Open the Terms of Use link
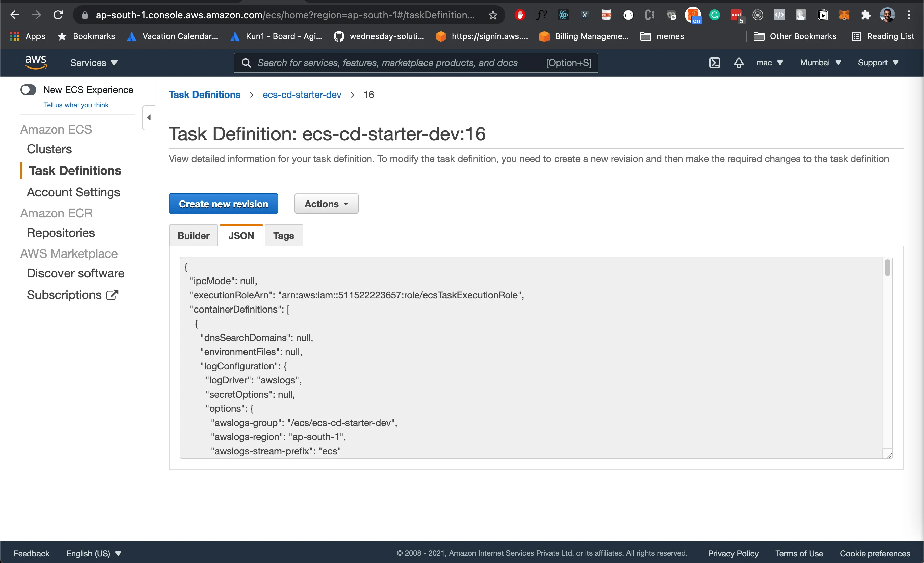Image resolution: width=924 pixels, height=563 pixels. point(799,553)
